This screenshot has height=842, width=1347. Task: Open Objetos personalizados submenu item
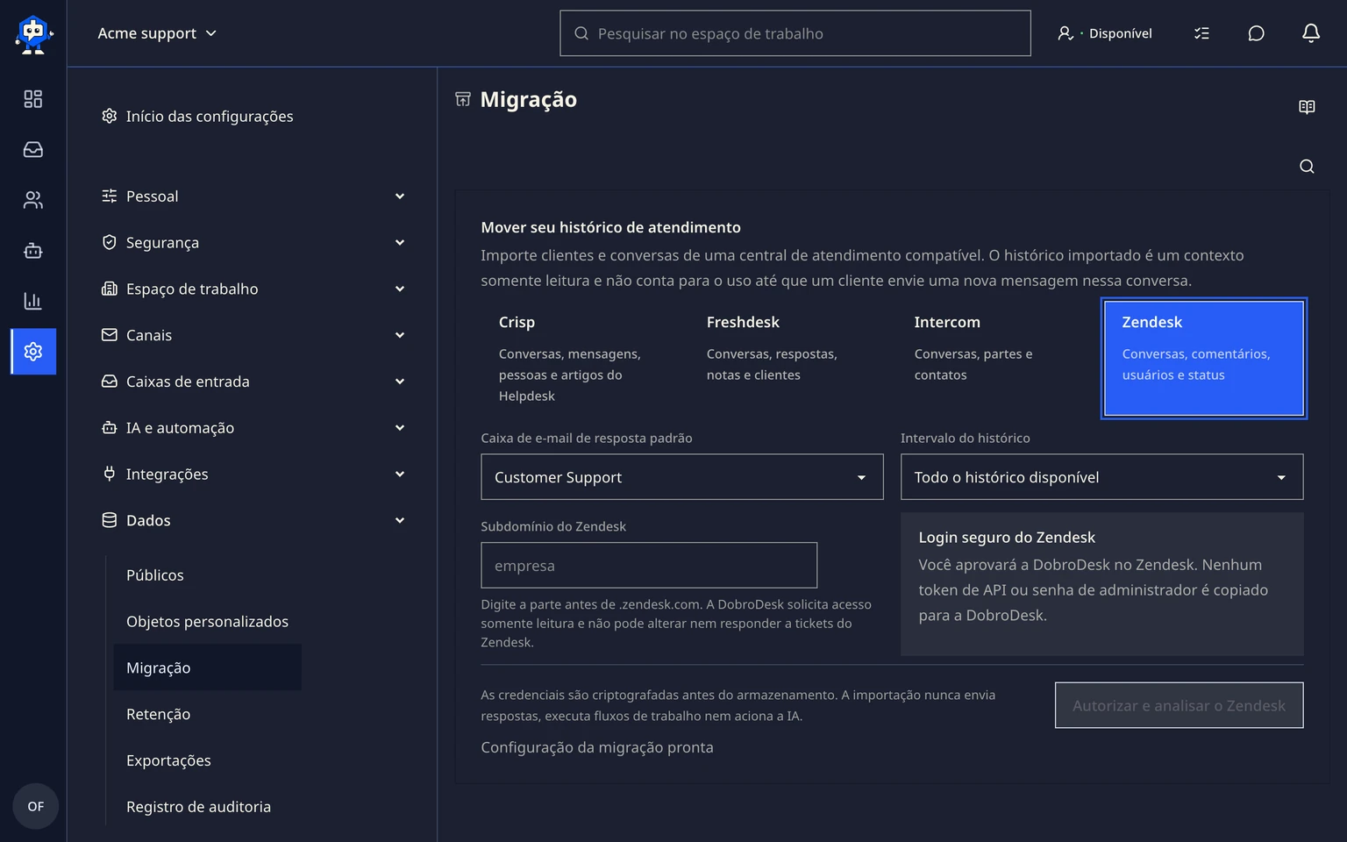(x=207, y=622)
